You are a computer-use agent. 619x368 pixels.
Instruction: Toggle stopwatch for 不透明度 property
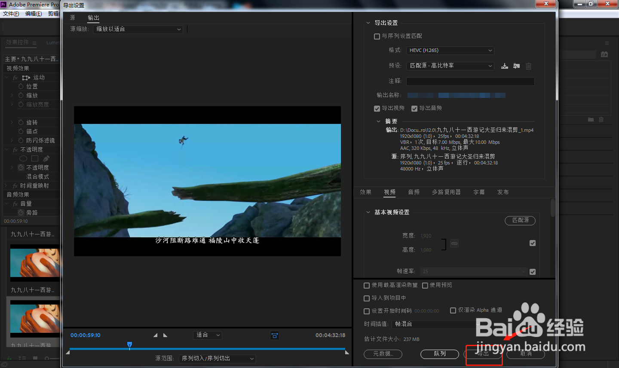coord(21,167)
